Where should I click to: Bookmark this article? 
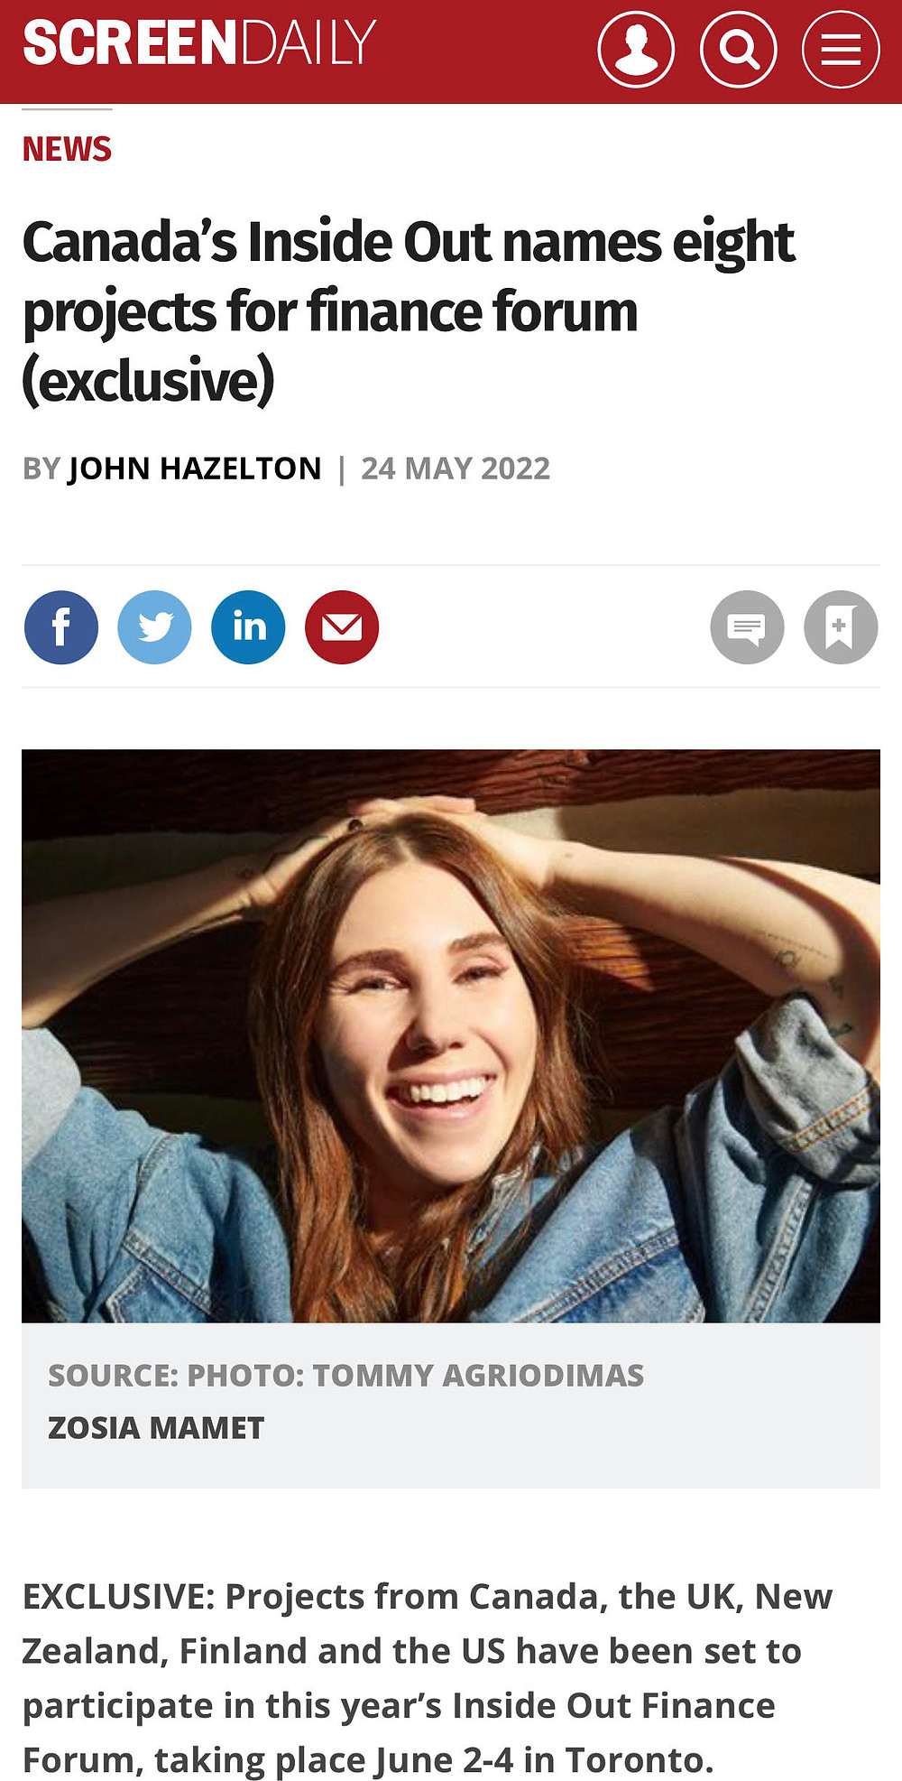[841, 627]
